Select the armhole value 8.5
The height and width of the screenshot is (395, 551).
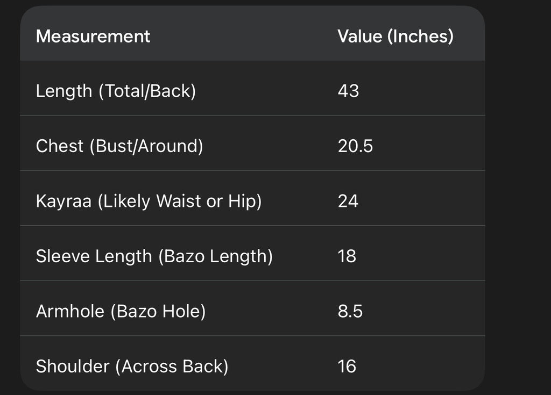click(350, 311)
